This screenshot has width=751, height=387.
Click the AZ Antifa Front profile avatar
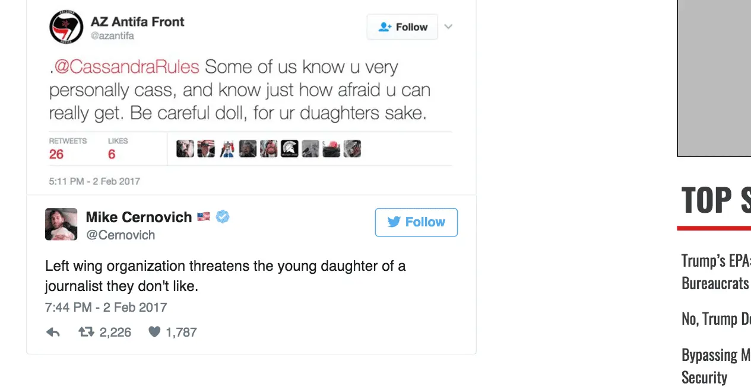66,28
